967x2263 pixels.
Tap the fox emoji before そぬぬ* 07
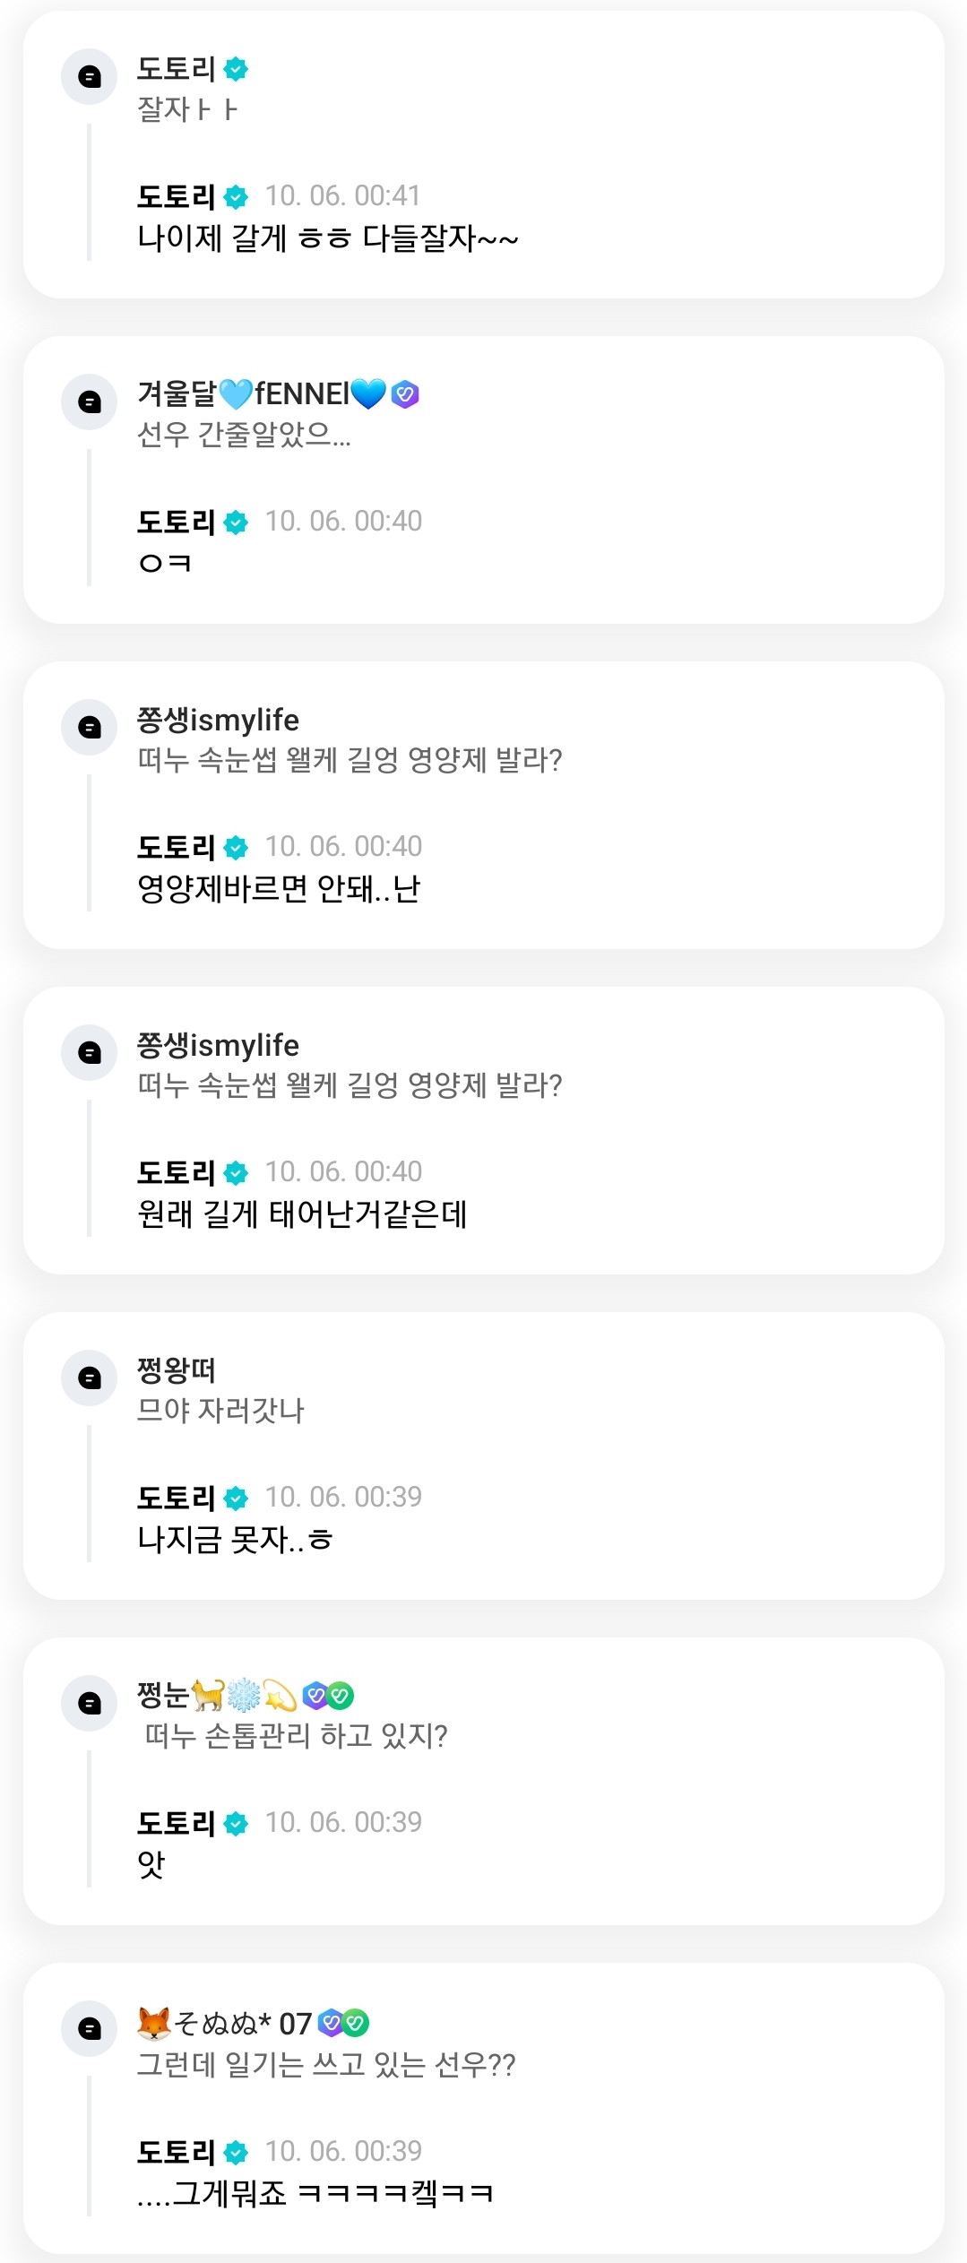[153, 2023]
